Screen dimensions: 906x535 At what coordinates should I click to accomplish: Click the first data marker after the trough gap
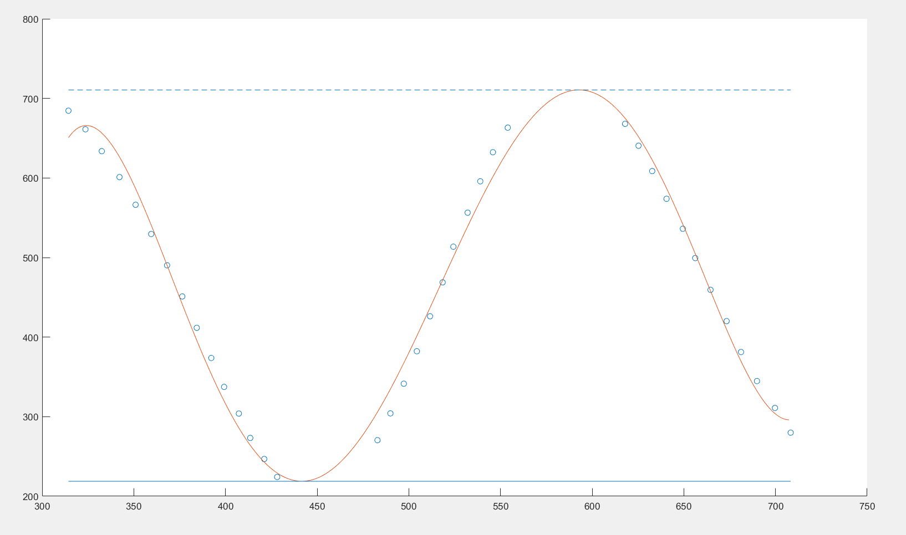378,440
